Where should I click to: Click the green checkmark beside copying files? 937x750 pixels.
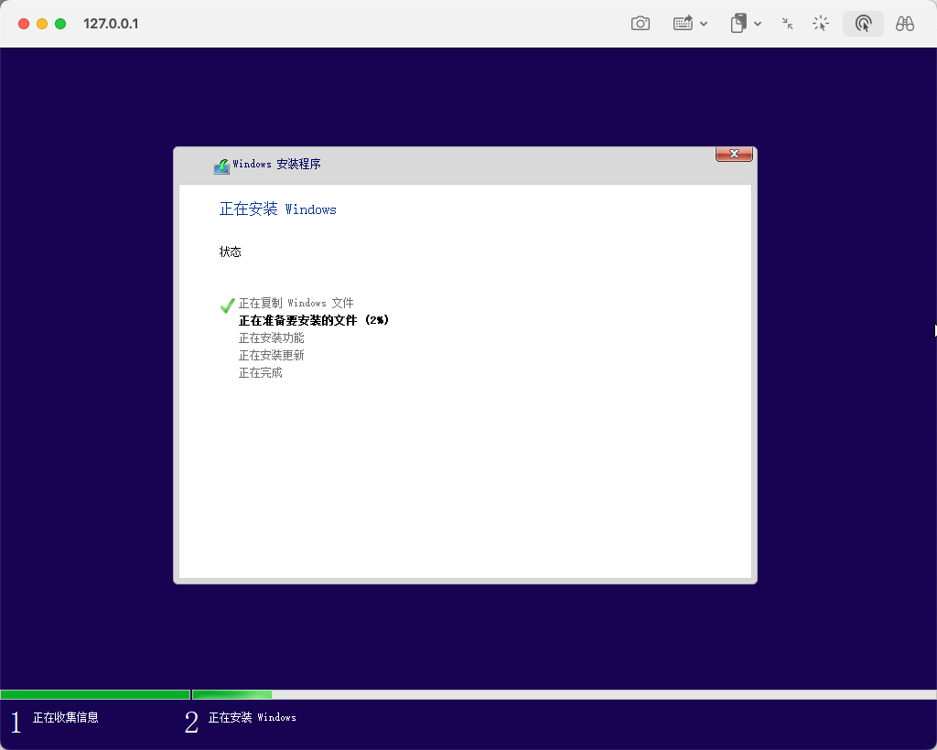pyautogui.click(x=228, y=305)
